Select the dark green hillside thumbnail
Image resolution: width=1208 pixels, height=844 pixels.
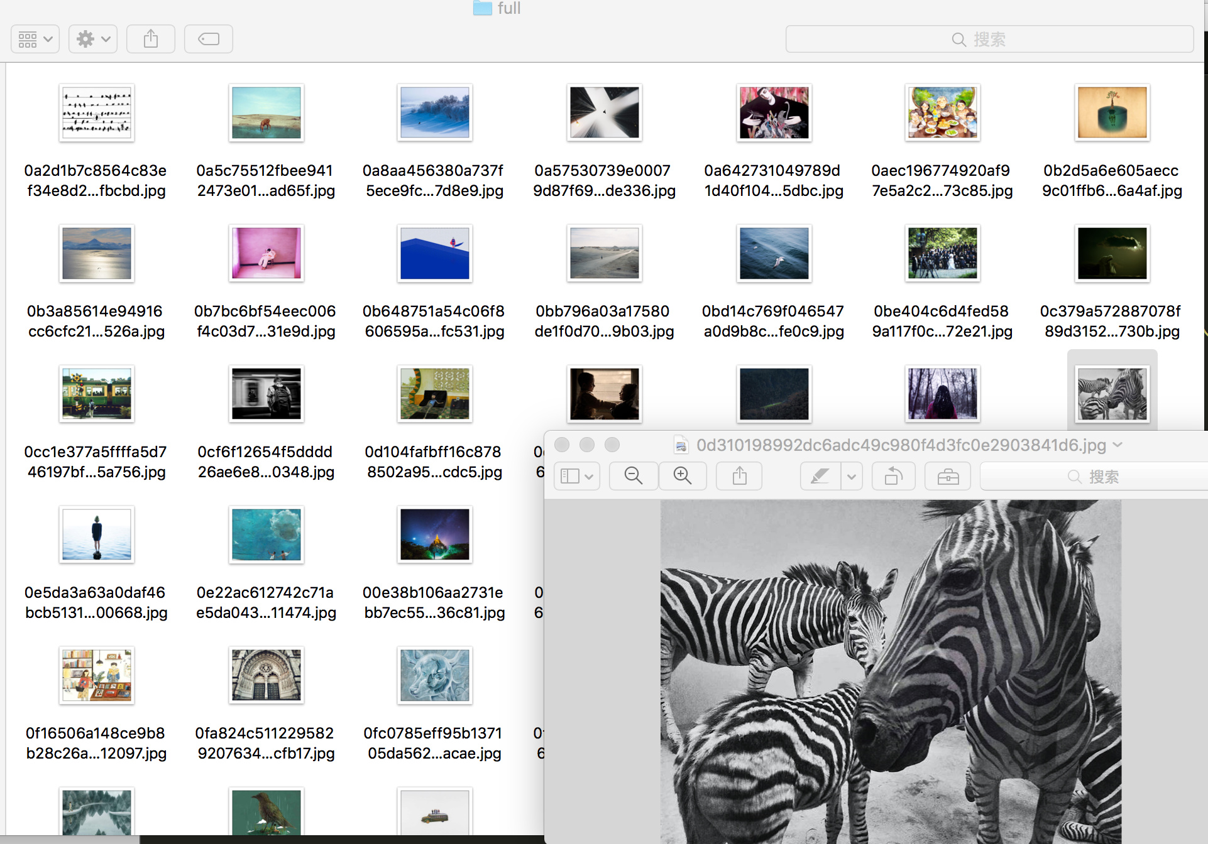tap(774, 394)
